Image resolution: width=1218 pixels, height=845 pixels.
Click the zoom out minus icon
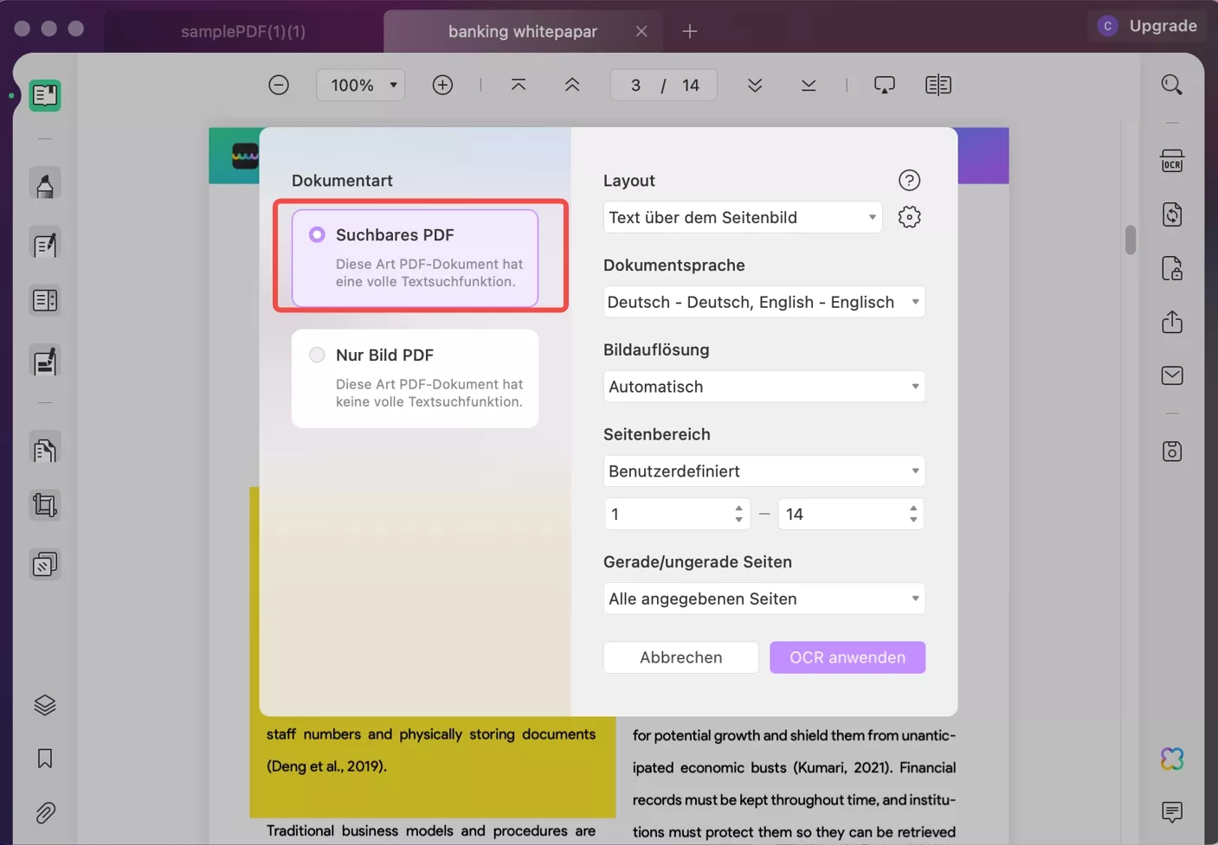tap(279, 85)
